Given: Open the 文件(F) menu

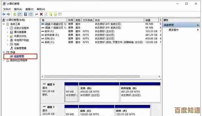Looking at the screenshot, I should pyautogui.click(x=7, y=9).
